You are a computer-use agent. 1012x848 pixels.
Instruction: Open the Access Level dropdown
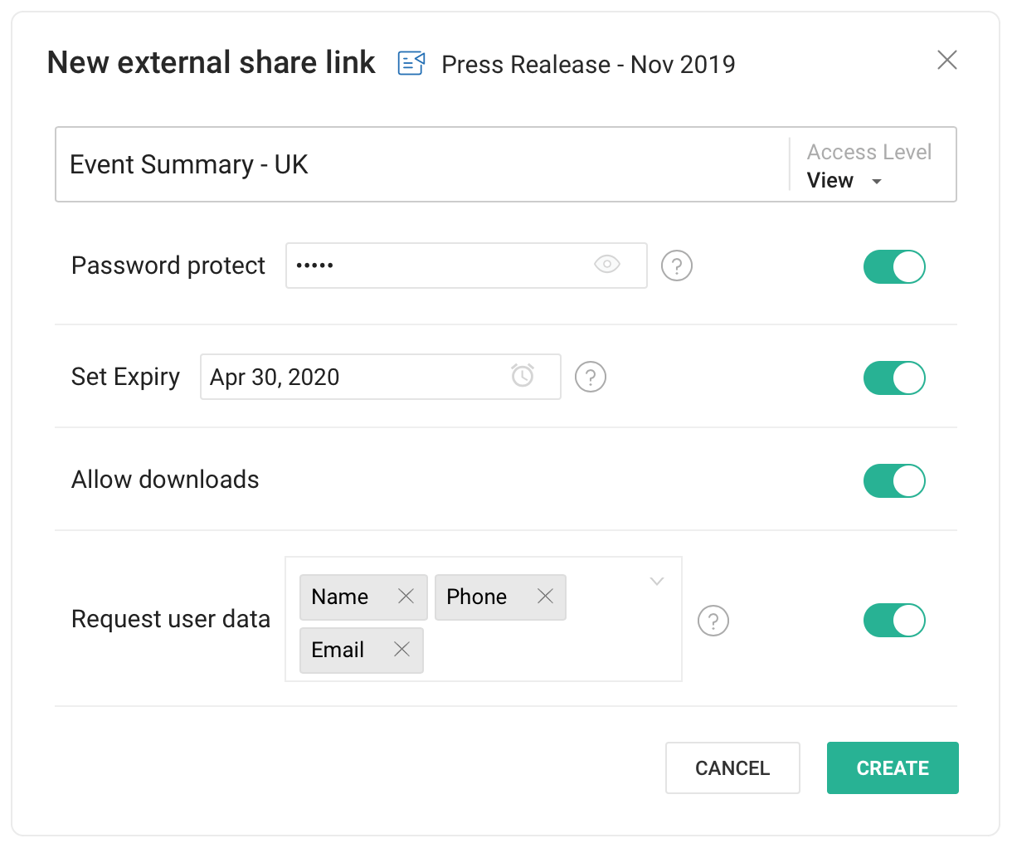pos(845,181)
